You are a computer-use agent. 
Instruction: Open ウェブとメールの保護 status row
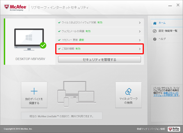[x=100, y=31]
